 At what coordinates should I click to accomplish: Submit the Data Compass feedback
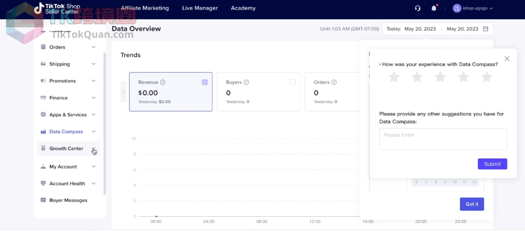(492, 164)
